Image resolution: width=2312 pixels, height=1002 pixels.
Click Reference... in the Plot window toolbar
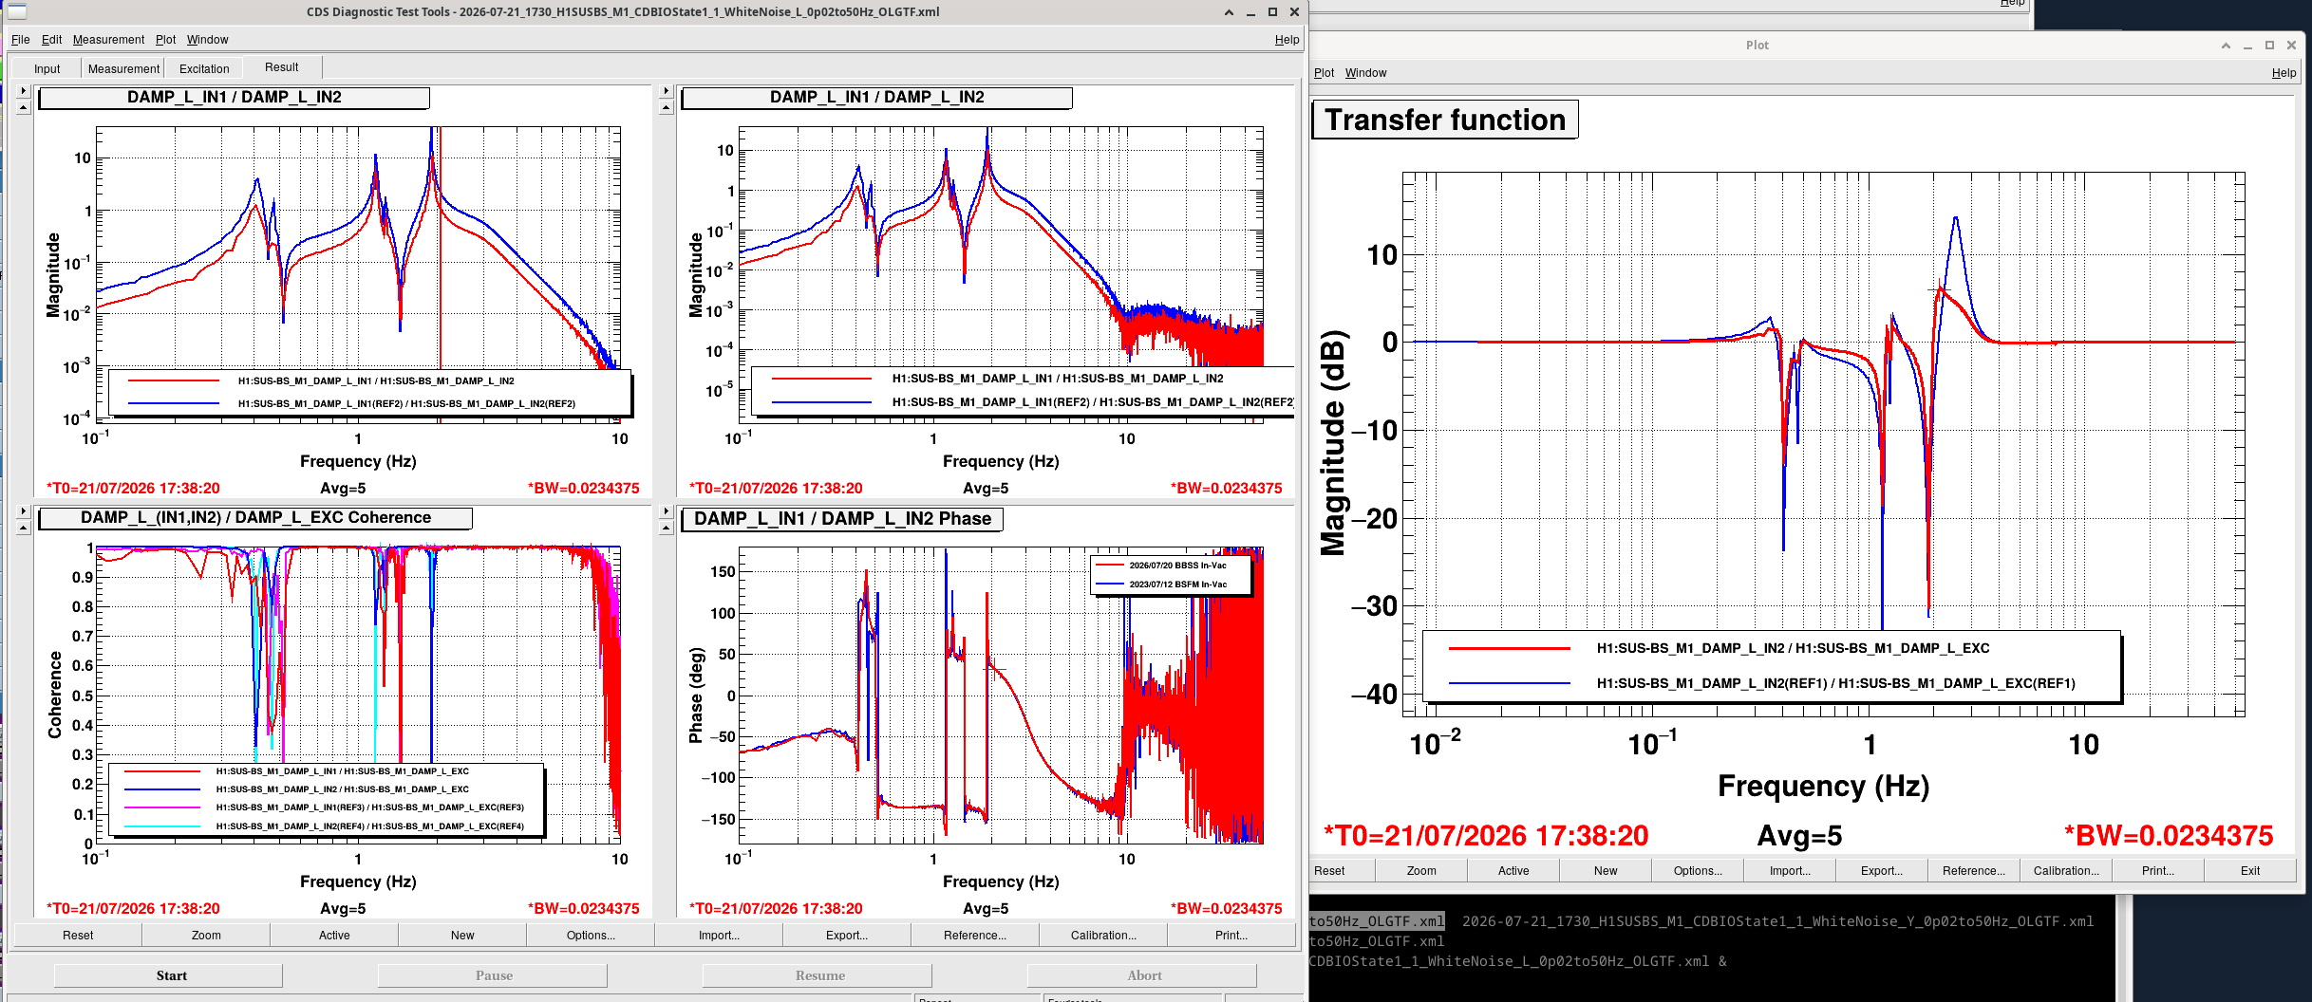click(x=1973, y=870)
